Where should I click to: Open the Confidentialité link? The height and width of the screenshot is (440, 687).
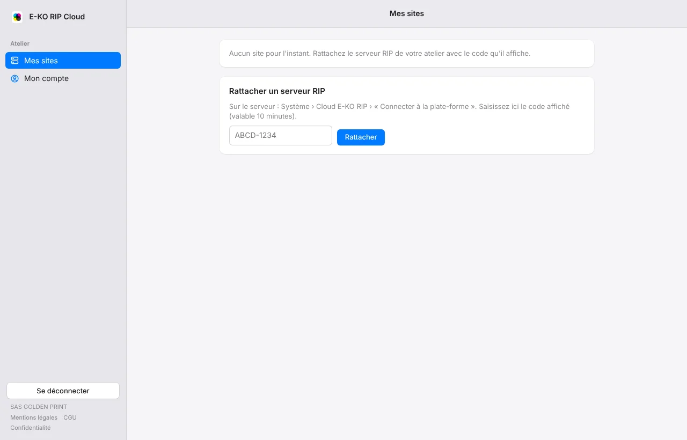(x=31, y=428)
